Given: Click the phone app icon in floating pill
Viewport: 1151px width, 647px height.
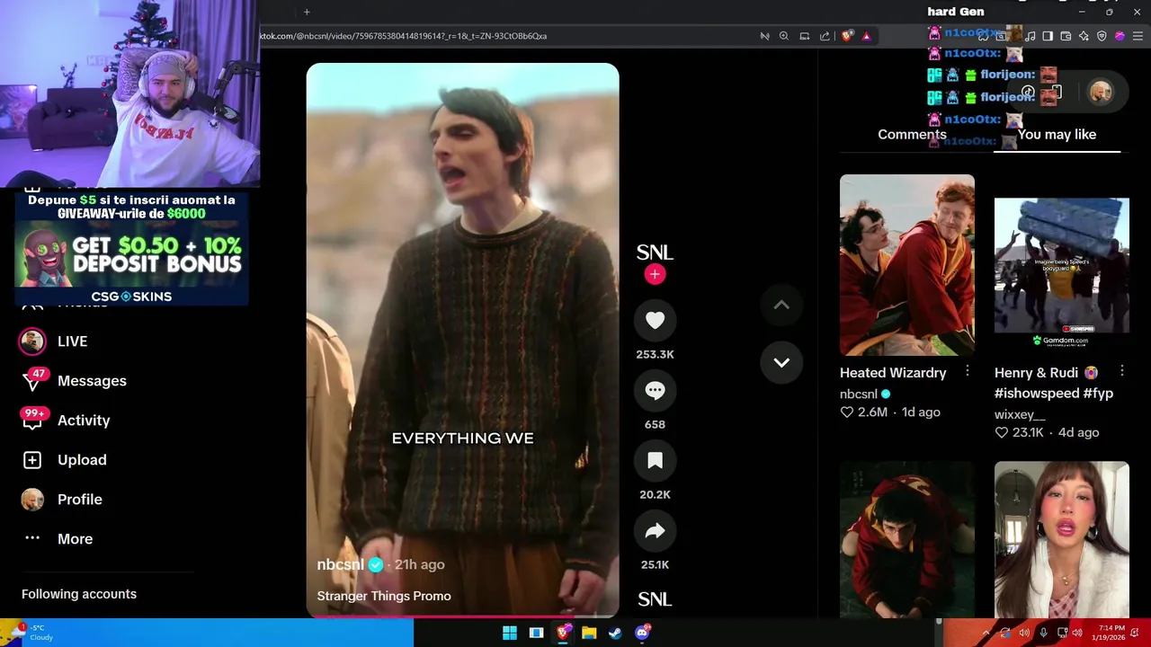Looking at the screenshot, I should click(1057, 92).
